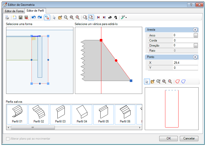Go to the last vertex icon

coord(104,17)
